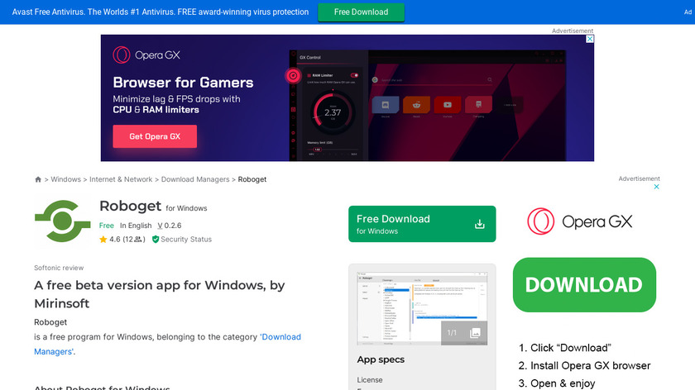Navigate to Download Managers breadcrumb

click(195, 179)
